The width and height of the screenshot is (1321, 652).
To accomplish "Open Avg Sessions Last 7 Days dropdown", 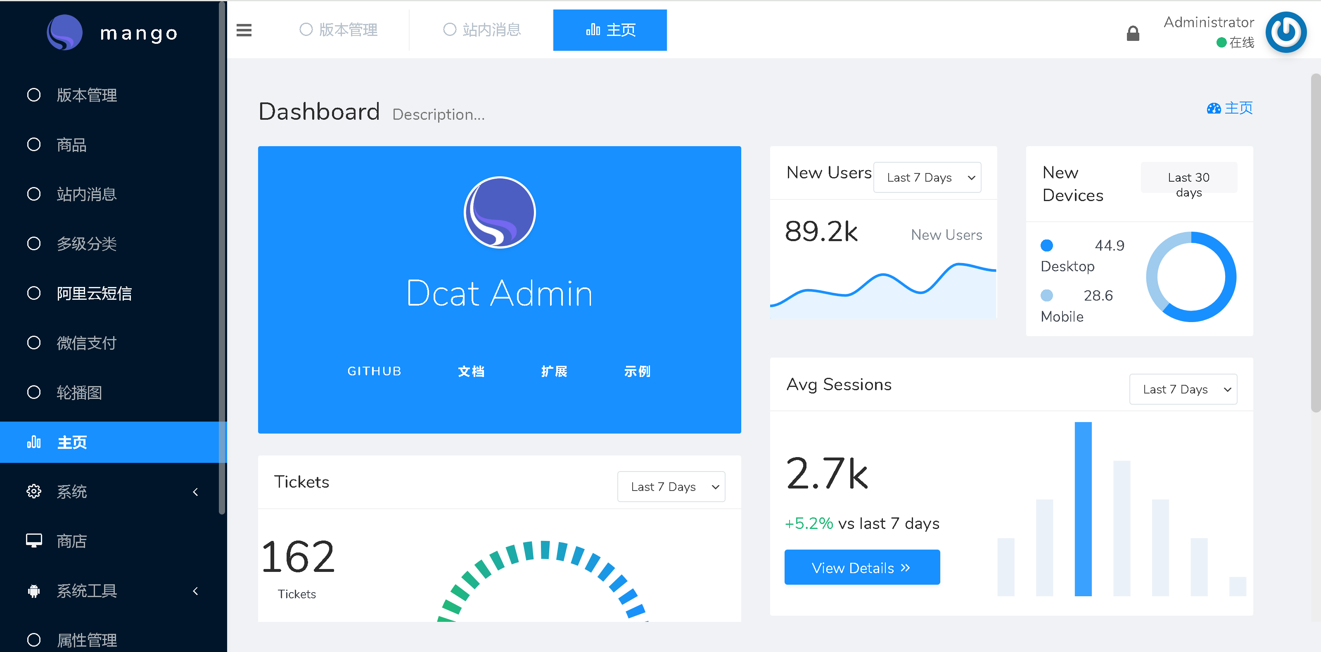I will coord(1183,389).
